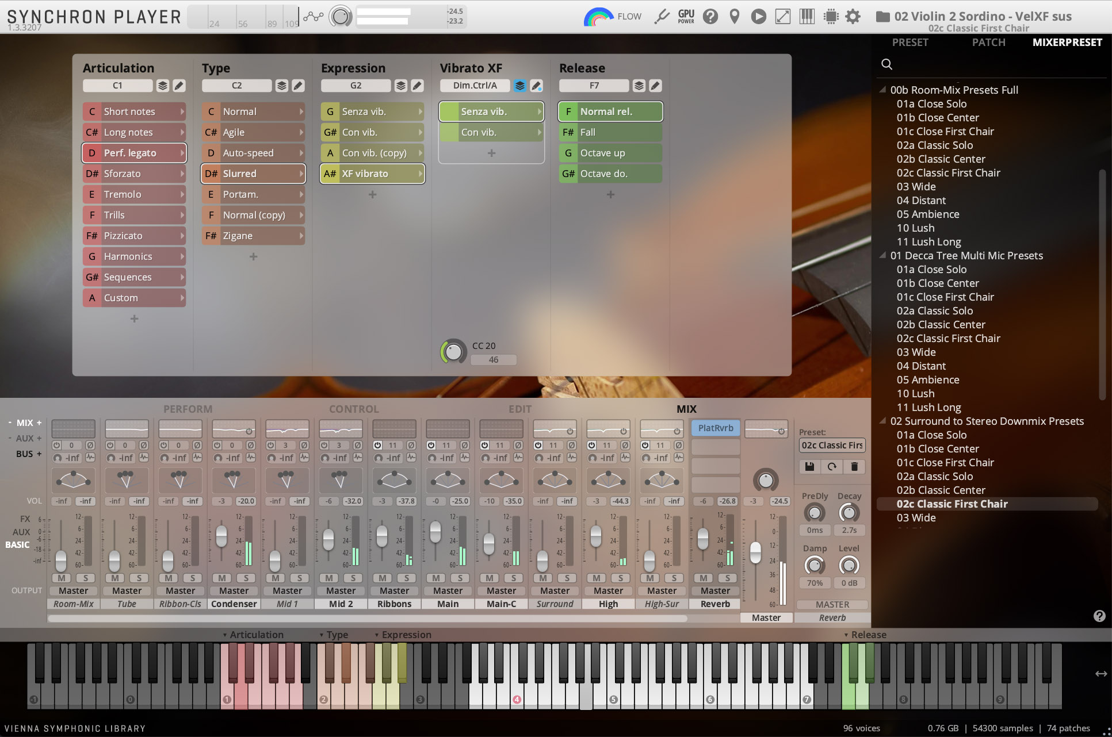This screenshot has width=1112, height=737.
Task: Expand the Short notes articulation arrow
Action: (x=182, y=112)
